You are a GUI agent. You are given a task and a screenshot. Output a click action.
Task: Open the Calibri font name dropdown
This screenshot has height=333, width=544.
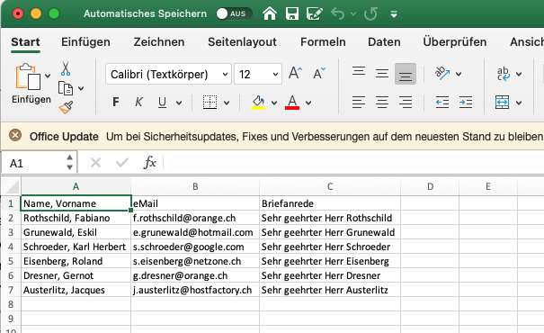(x=168, y=74)
